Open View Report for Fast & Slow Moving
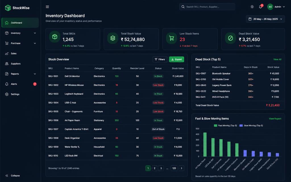This screenshot has height=182, width=291. tap(275, 119)
